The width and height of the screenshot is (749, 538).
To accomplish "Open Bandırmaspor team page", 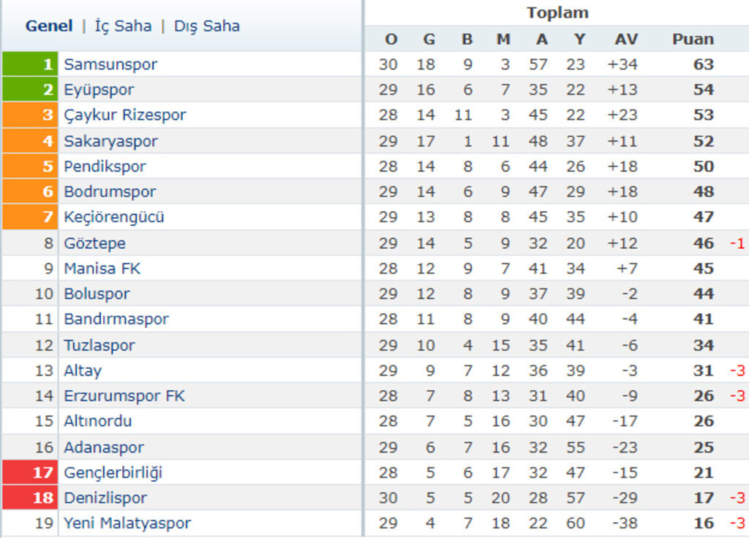I will [116, 319].
